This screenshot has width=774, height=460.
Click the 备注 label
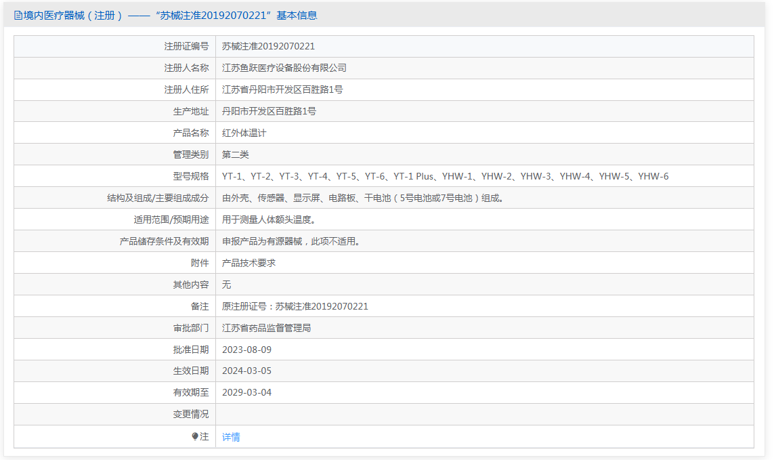point(200,306)
